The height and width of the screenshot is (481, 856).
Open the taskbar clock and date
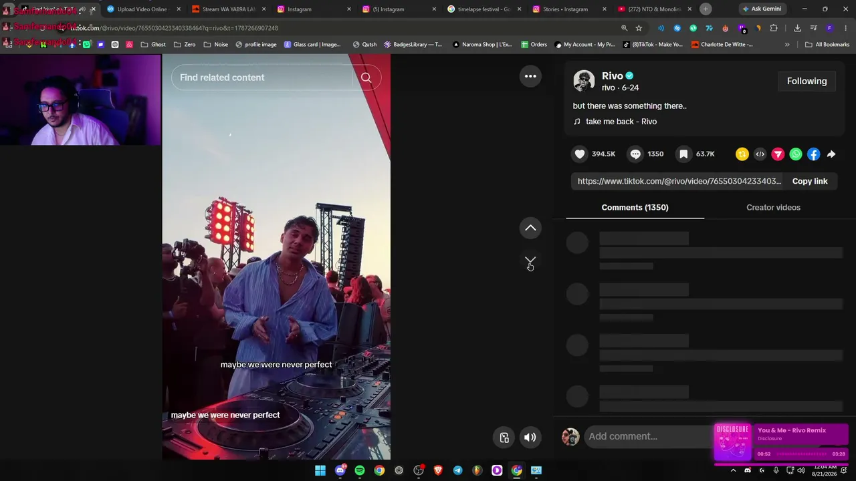coord(824,470)
